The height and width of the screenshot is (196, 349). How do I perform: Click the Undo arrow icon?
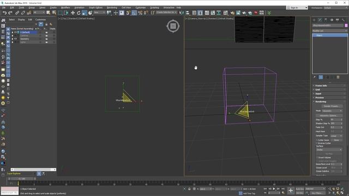coord(4,13)
